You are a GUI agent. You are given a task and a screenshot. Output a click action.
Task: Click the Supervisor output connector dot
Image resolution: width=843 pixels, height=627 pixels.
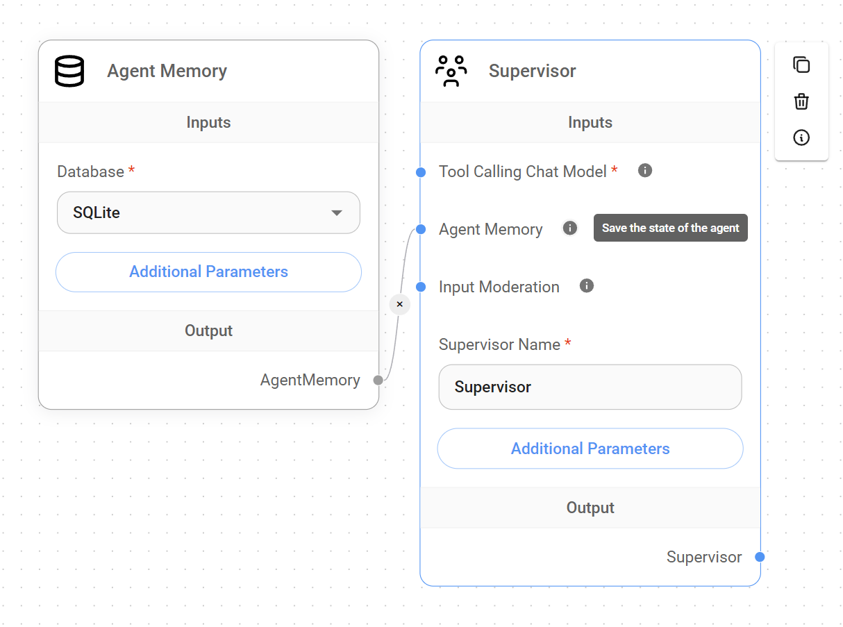[760, 557]
